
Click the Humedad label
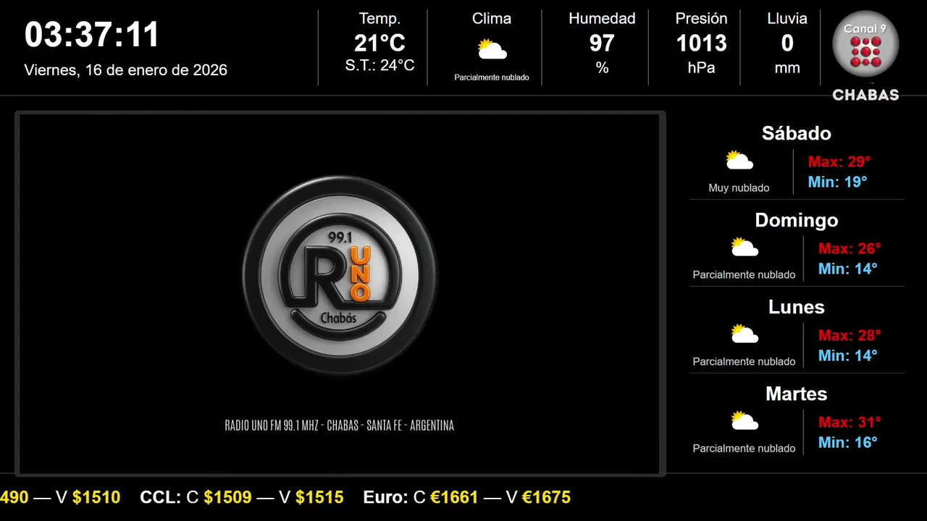coord(602,19)
